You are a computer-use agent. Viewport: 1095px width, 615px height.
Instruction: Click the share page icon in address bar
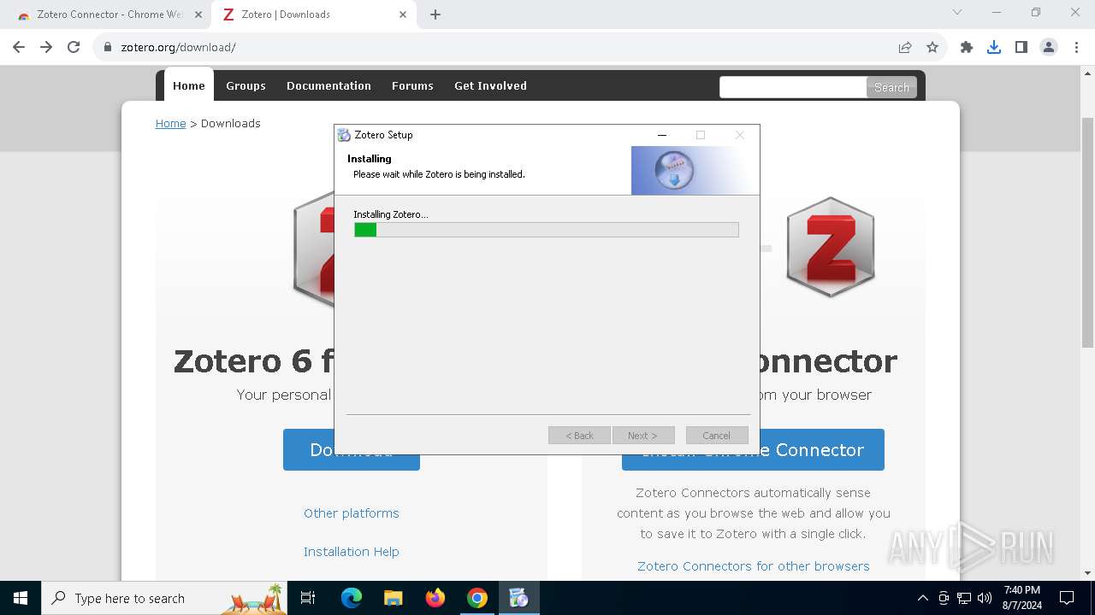[905, 47]
